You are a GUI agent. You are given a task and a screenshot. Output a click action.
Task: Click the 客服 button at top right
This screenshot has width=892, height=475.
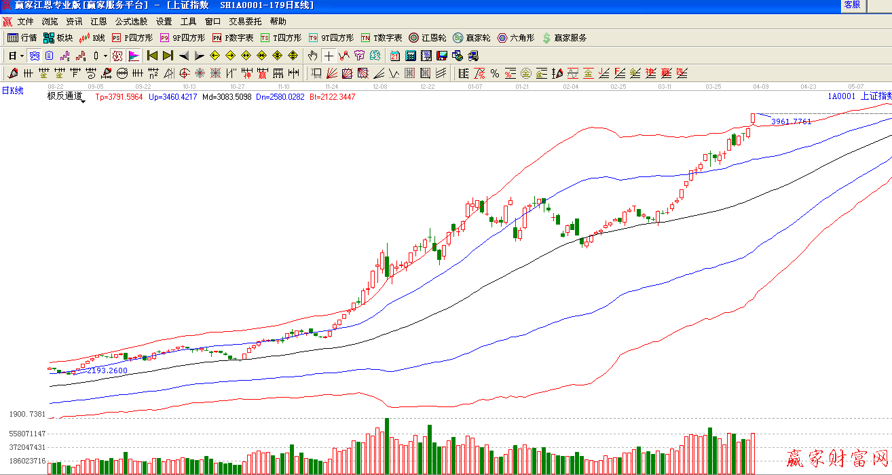[x=852, y=5]
